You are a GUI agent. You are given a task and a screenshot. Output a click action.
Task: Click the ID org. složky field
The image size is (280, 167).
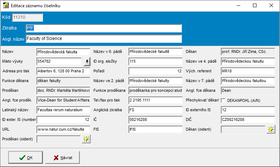pos(156,62)
